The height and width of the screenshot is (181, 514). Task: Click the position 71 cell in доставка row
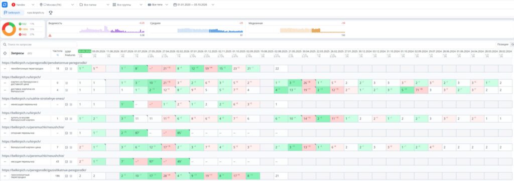coord(421,90)
